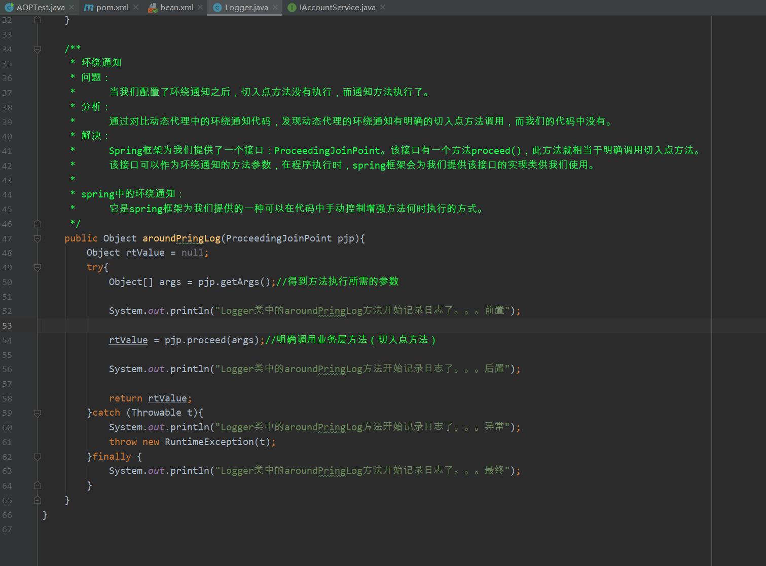This screenshot has width=766, height=566.
Task: Click line number 53 in the gutter
Action: click(x=7, y=326)
